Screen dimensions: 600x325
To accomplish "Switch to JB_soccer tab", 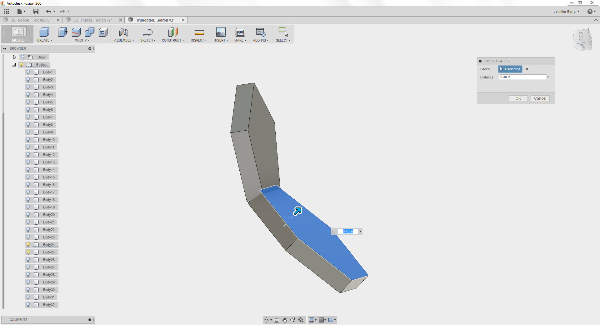I will point(31,20).
